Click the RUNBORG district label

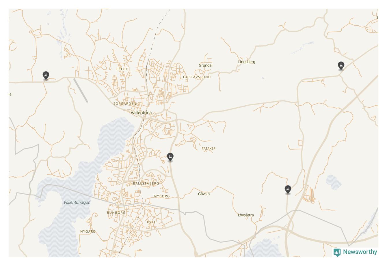116,213
